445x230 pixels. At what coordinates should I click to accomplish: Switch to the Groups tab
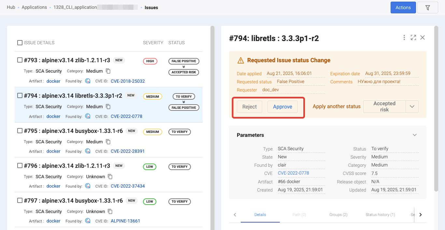click(338, 215)
